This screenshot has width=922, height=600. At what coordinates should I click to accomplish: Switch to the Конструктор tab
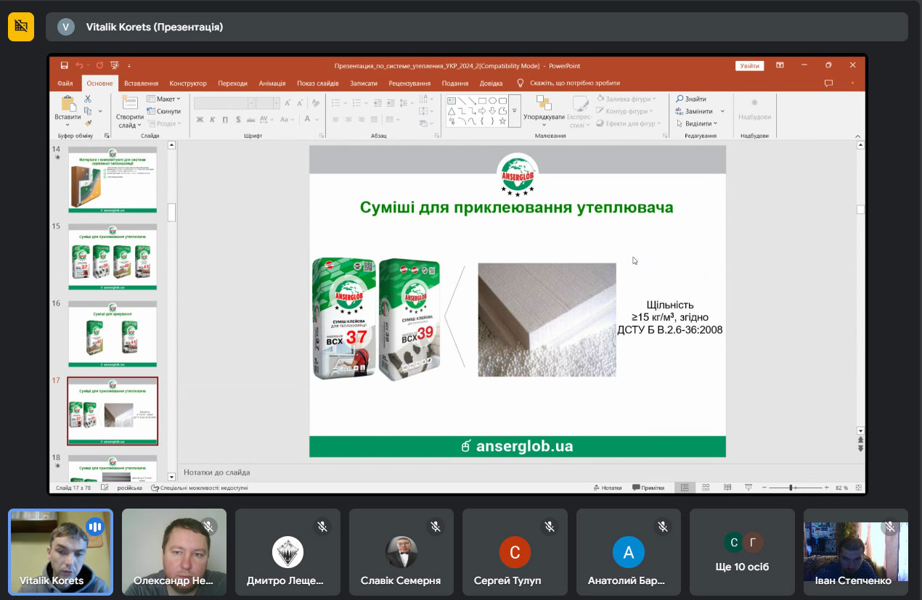(x=188, y=83)
